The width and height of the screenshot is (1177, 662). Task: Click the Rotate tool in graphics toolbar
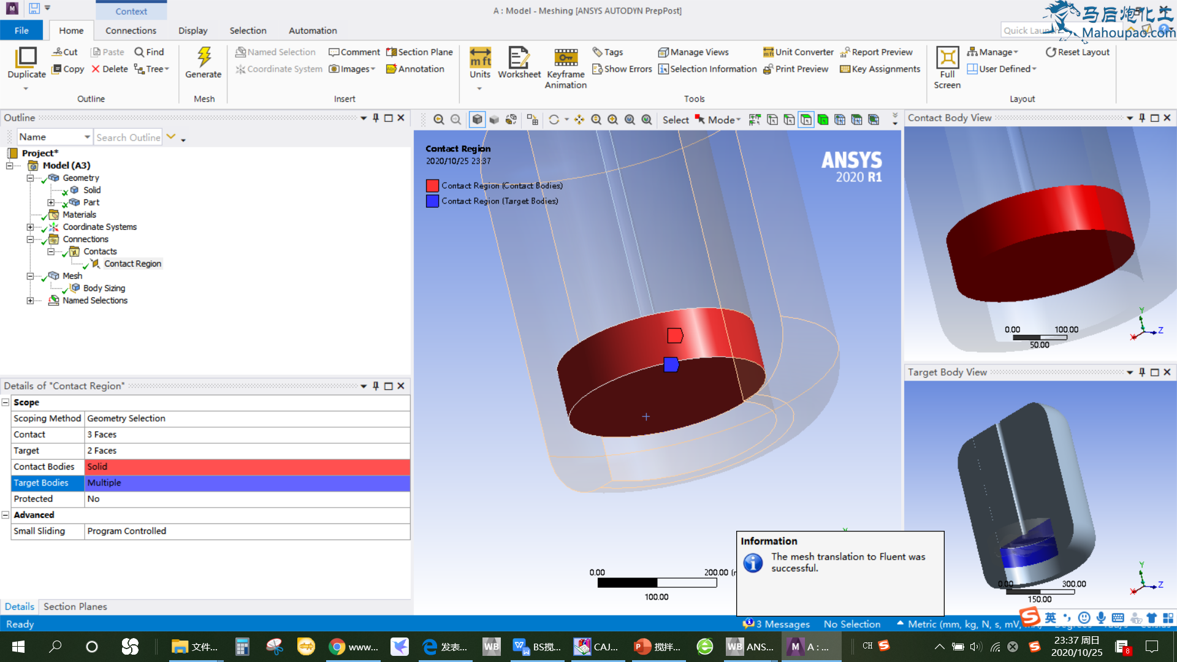554,120
